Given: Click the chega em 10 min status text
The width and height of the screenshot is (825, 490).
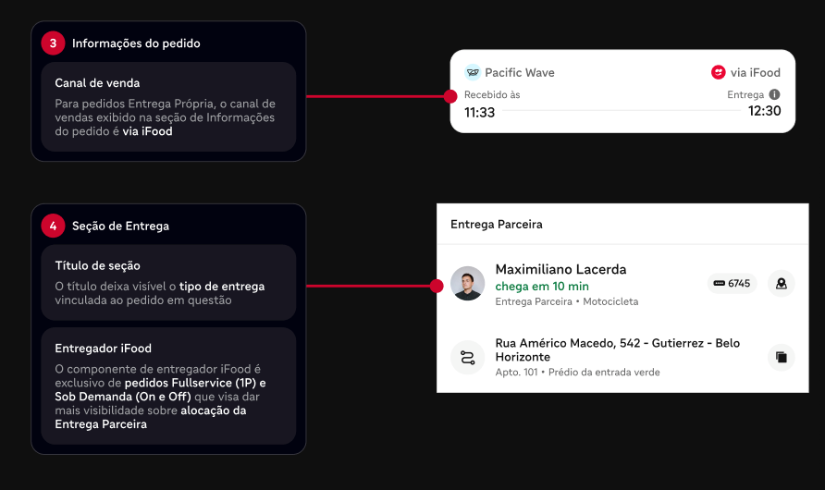Looking at the screenshot, I should 542,286.
